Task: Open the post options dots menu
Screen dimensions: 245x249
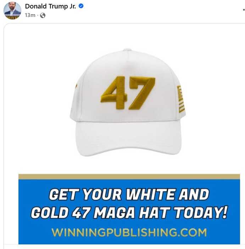Action: [x=244, y=10]
